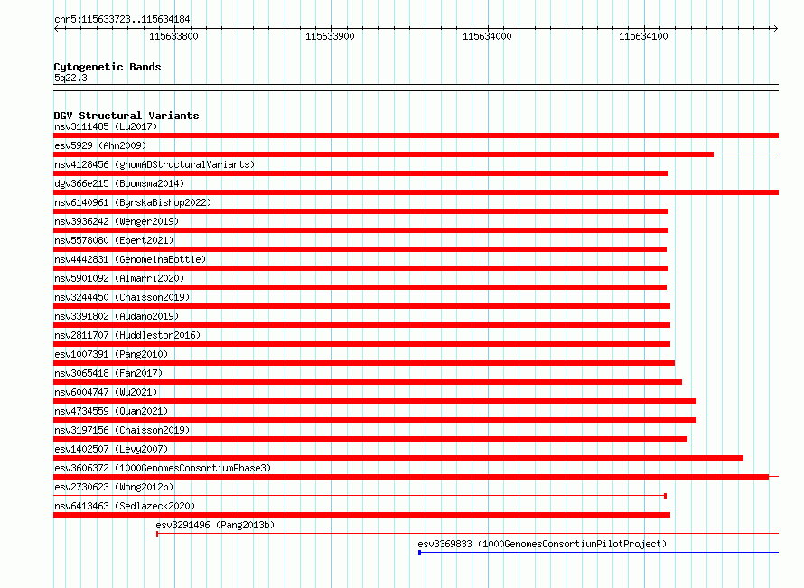Click the Cytogenetic Bands track title
This screenshot has height=588, width=804.
pyautogui.click(x=108, y=67)
